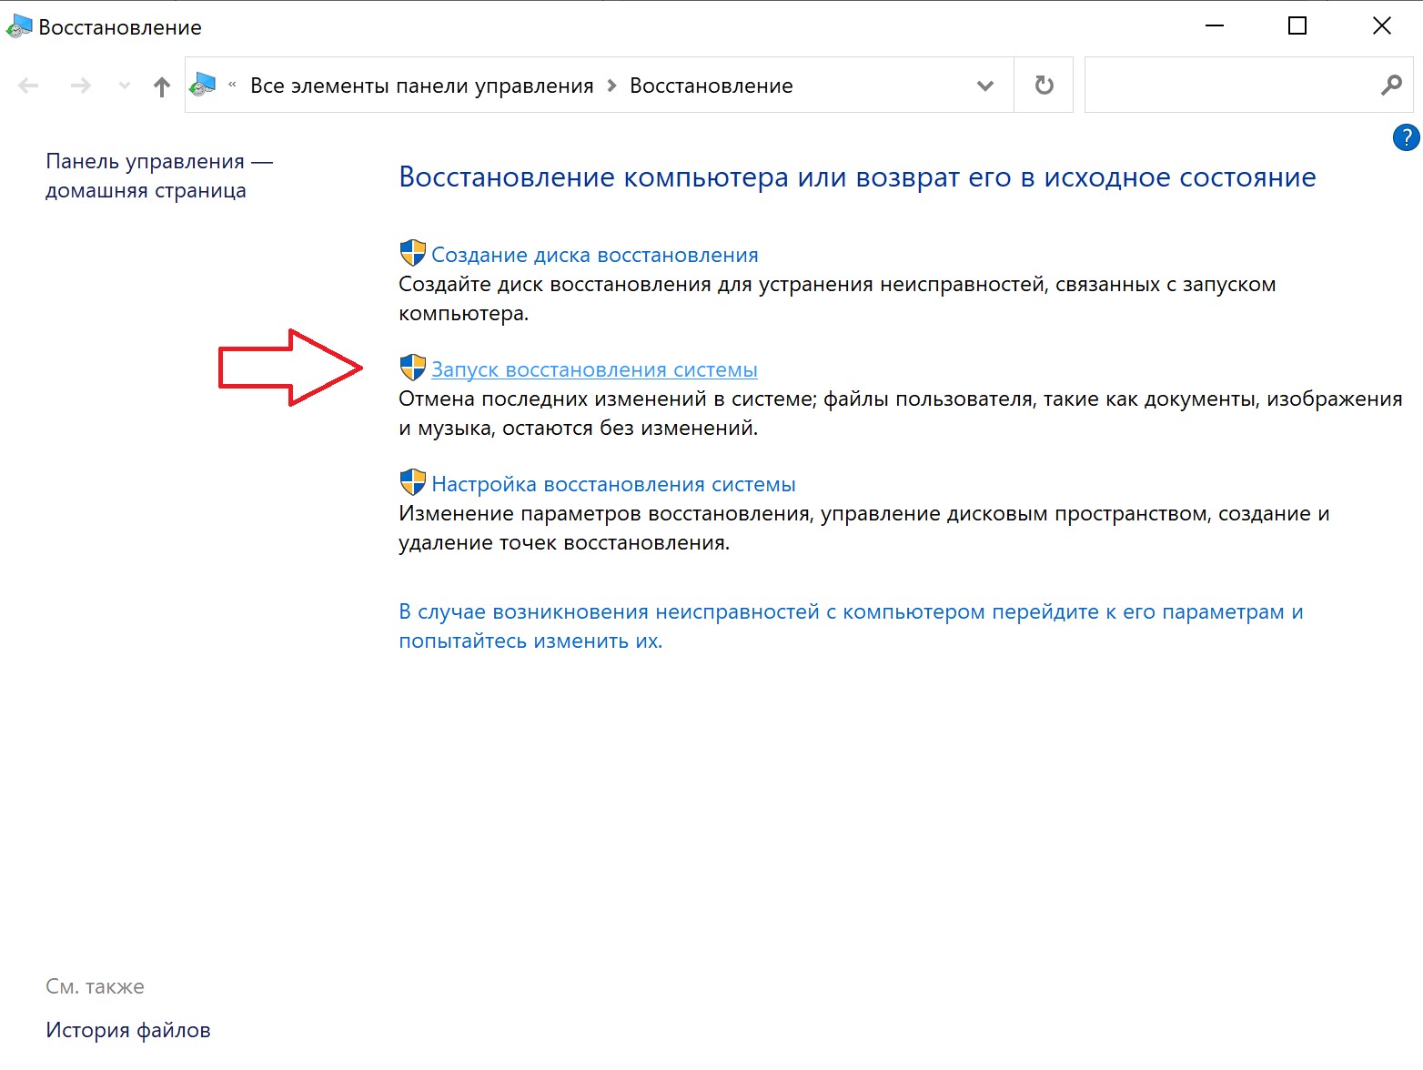Image resolution: width=1423 pixels, height=1070 pixels.
Task: Open Создание диска восстановления link
Action: tap(595, 255)
